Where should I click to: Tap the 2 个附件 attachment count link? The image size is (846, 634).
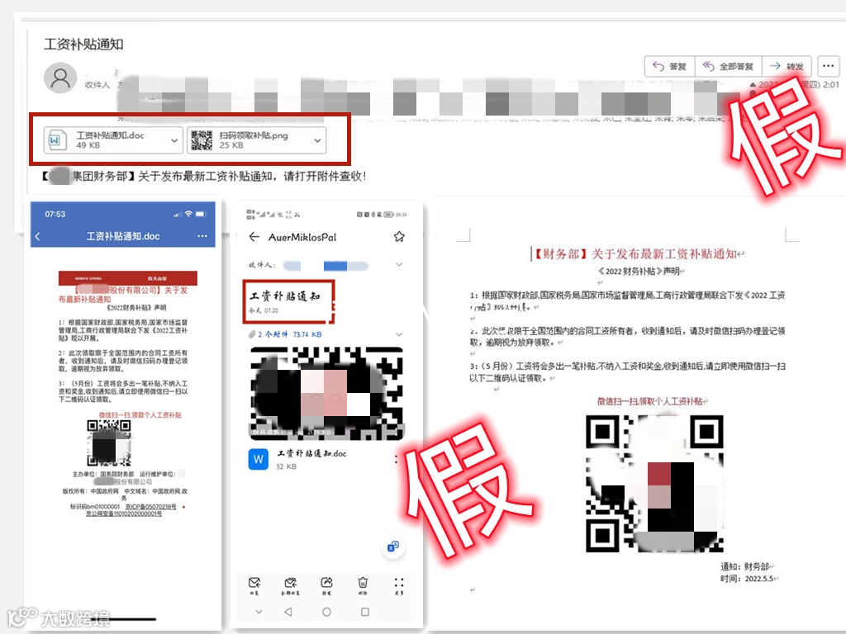tap(273, 334)
